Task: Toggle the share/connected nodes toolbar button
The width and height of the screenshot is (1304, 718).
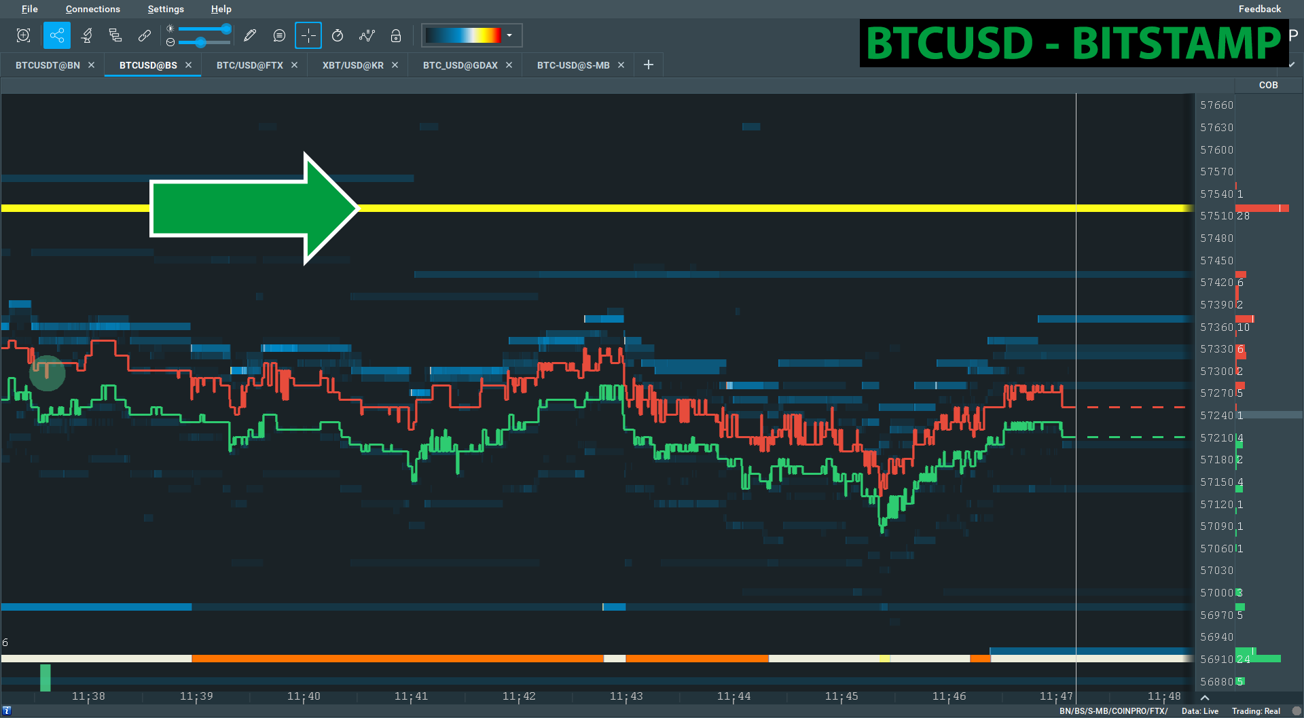Action: [57, 35]
